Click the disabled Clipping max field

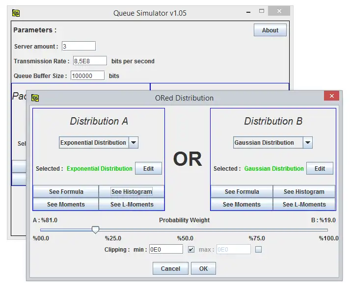pos(234,249)
